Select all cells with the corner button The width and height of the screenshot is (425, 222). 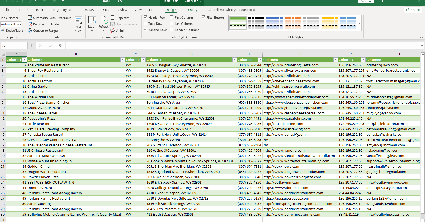(x=3, y=54)
